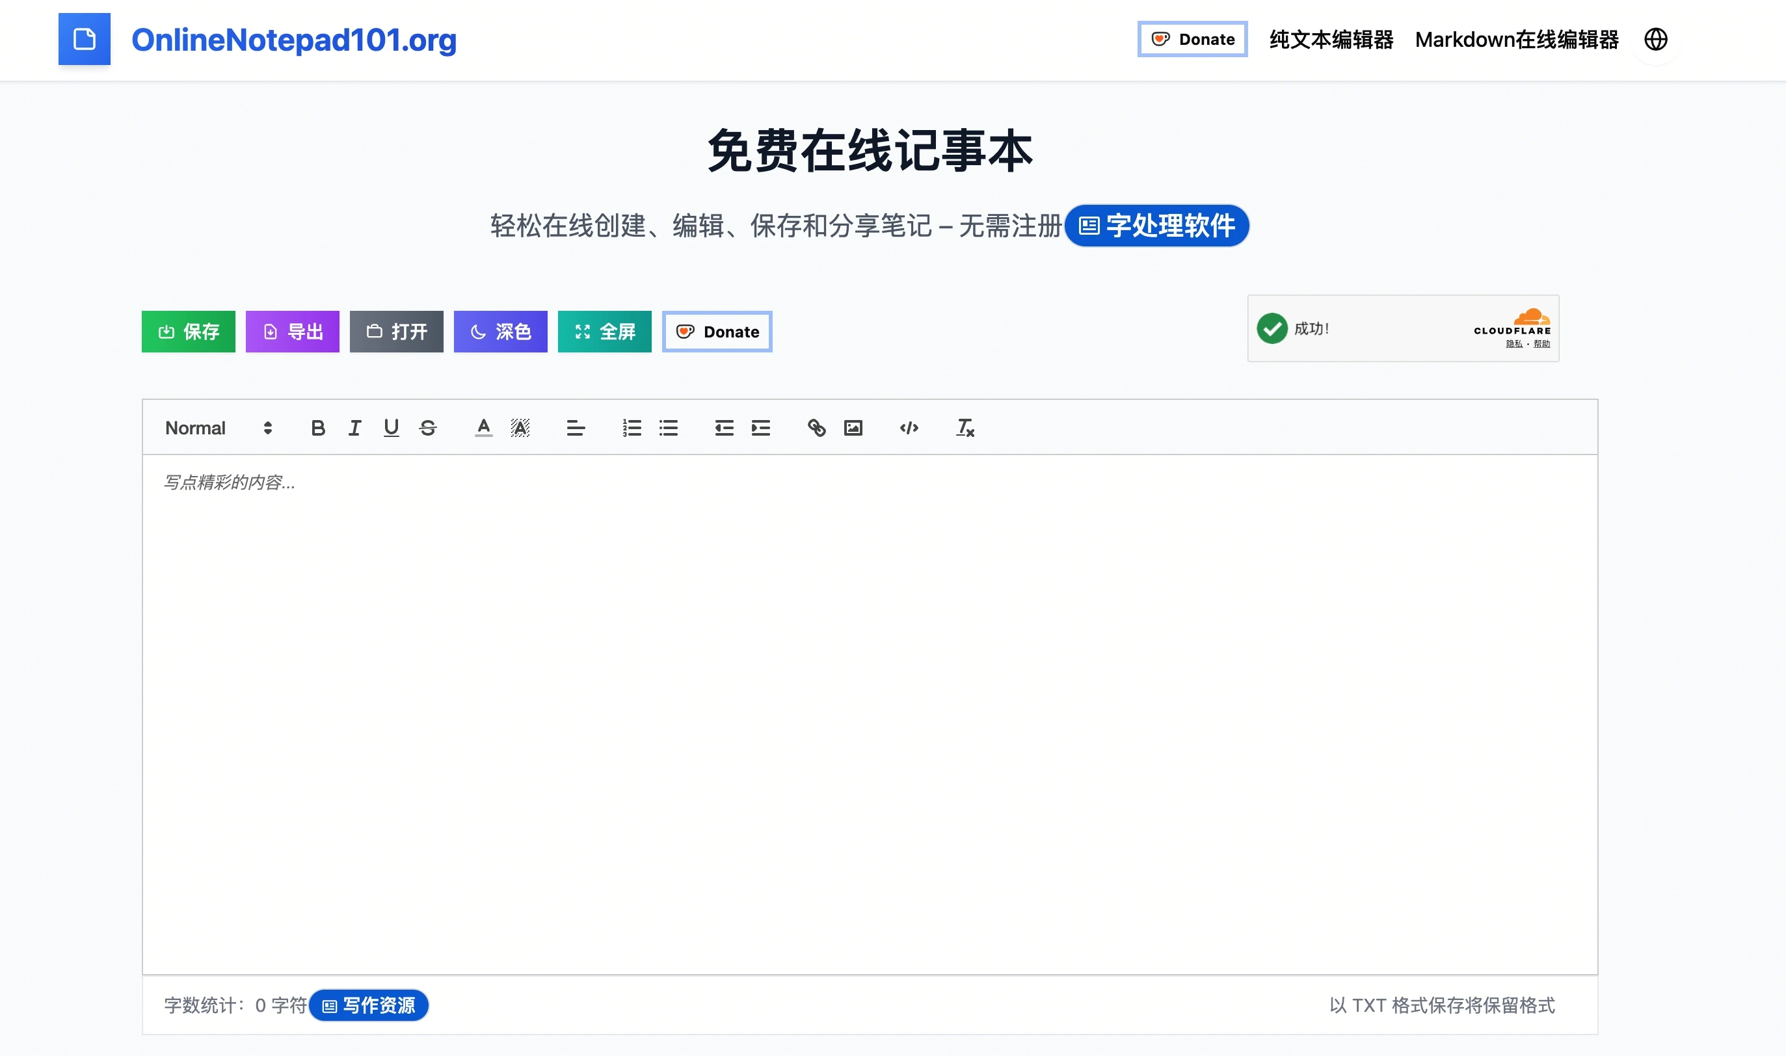
Task: Open the text alignment dropdown
Action: click(x=576, y=428)
